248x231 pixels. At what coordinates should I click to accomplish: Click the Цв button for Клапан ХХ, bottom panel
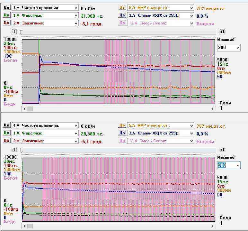tap(122, 133)
